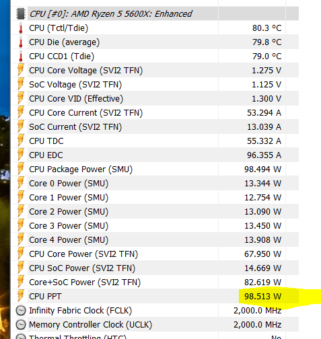The image size is (321, 339).
Task: Click the CPU chip icon in header row
Action: pyautogui.click(x=21, y=13)
